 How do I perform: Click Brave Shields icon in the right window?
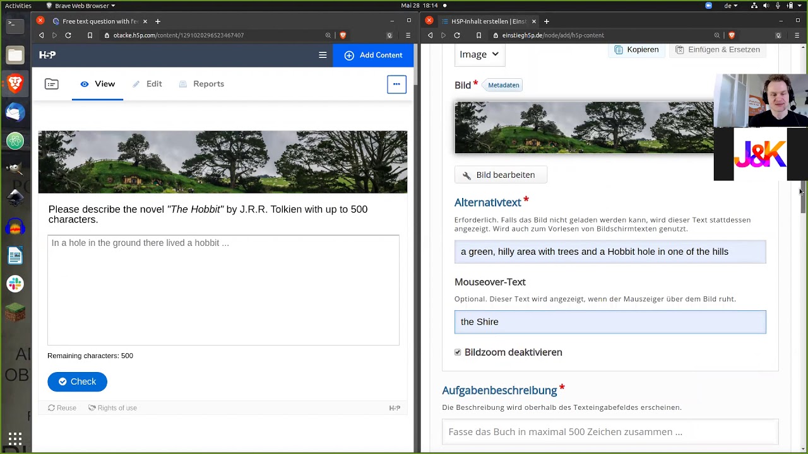pyautogui.click(x=732, y=35)
